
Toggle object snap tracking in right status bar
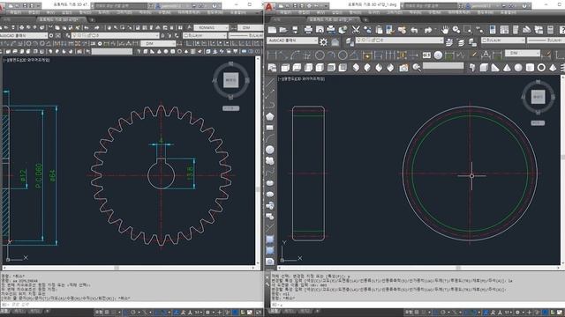click(x=467, y=313)
